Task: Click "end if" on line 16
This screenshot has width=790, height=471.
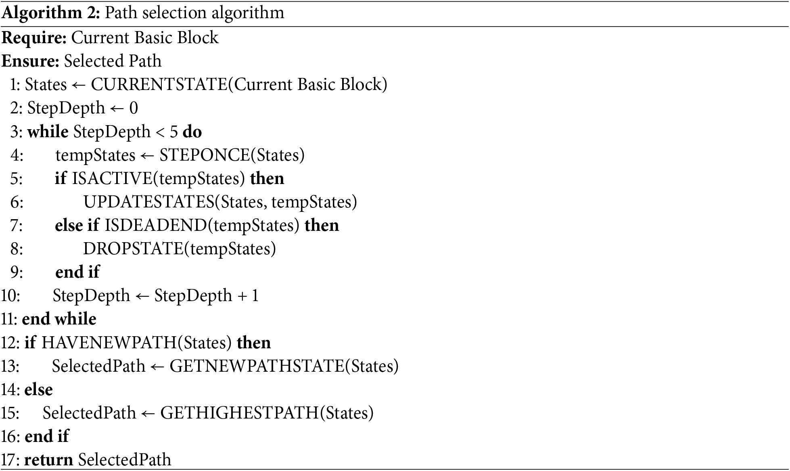Action: tap(46, 436)
